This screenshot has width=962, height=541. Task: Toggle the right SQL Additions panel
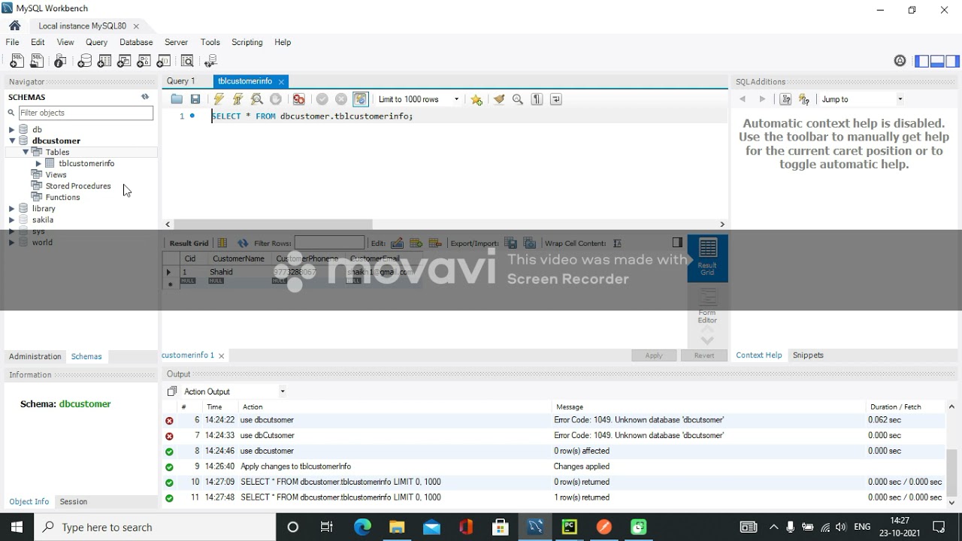(x=953, y=61)
